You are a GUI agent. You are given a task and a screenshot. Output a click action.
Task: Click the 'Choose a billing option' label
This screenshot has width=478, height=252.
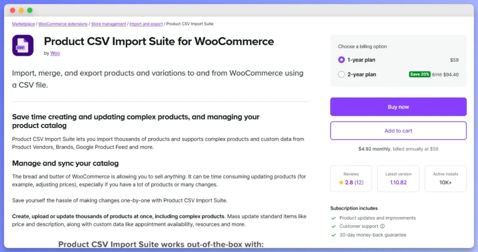click(362, 46)
